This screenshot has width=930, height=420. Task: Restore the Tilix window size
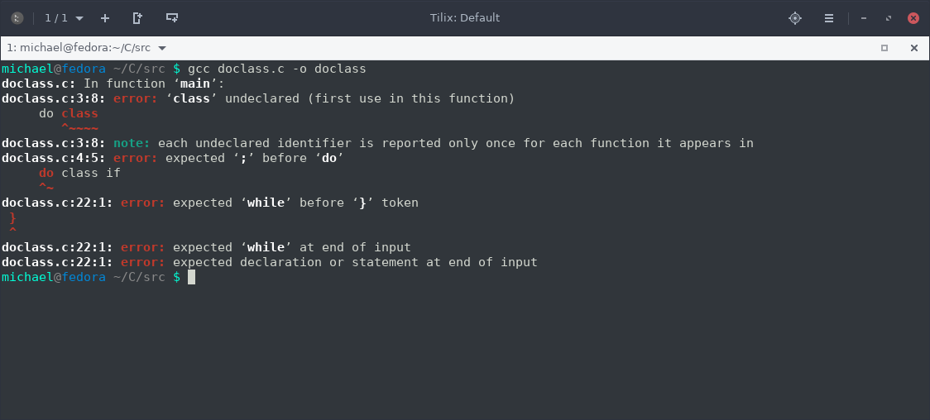tap(889, 18)
